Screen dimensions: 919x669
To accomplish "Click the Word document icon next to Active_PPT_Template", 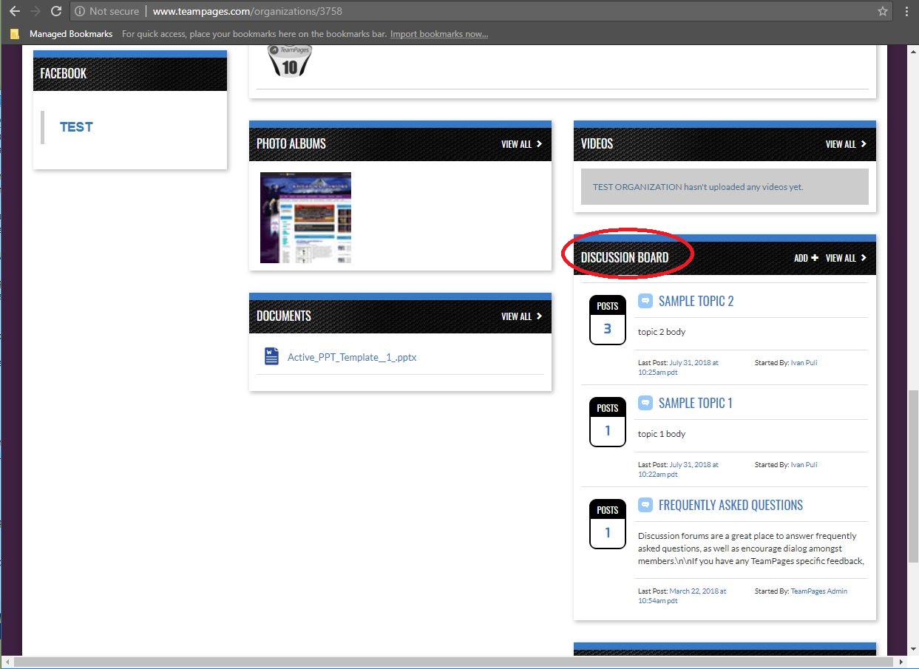I will 271,356.
